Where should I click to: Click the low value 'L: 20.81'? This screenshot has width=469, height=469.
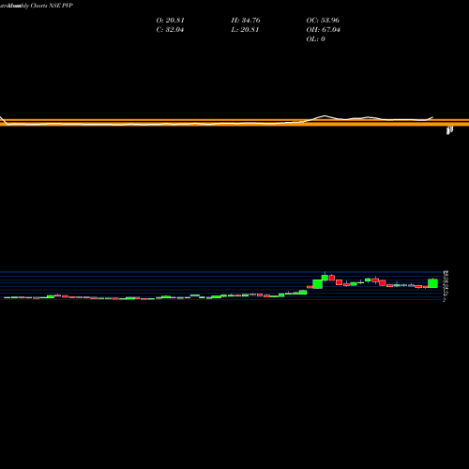(245, 30)
